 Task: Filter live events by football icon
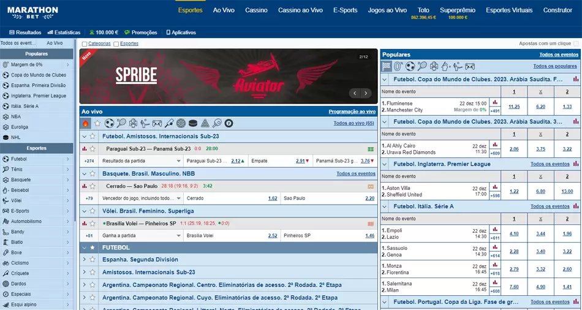tap(109, 123)
